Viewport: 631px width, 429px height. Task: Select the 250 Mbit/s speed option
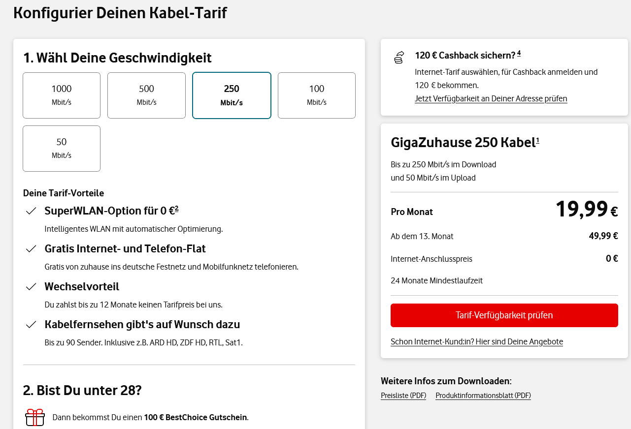point(232,95)
